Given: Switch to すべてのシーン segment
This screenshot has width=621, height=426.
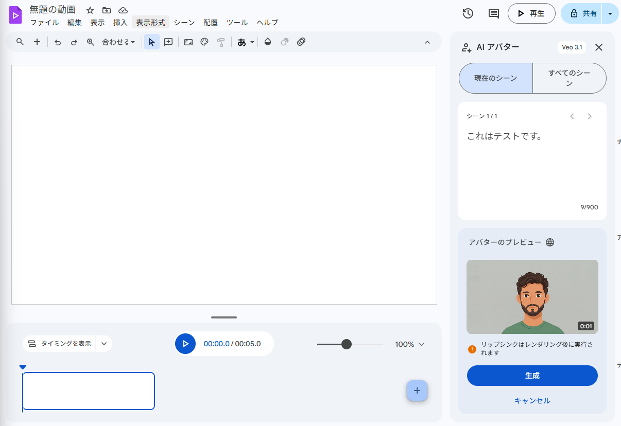Looking at the screenshot, I should tap(570, 78).
